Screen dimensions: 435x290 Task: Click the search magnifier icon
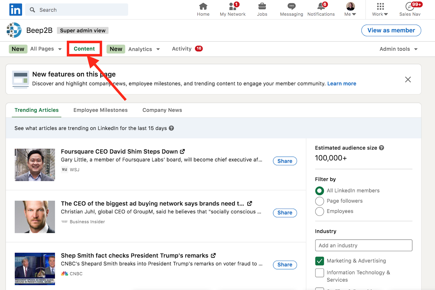tap(33, 10)
